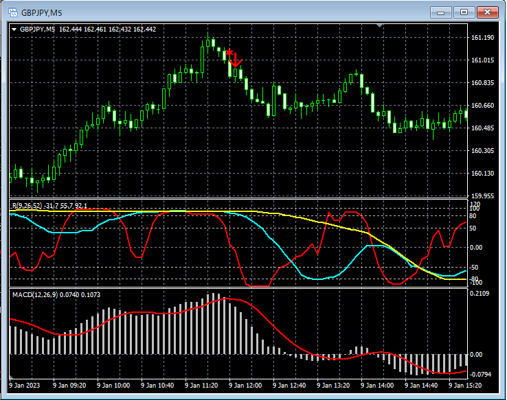Click the 160.485 price scale label
This screenshot has width=507, height=400.
coord(484,128)
